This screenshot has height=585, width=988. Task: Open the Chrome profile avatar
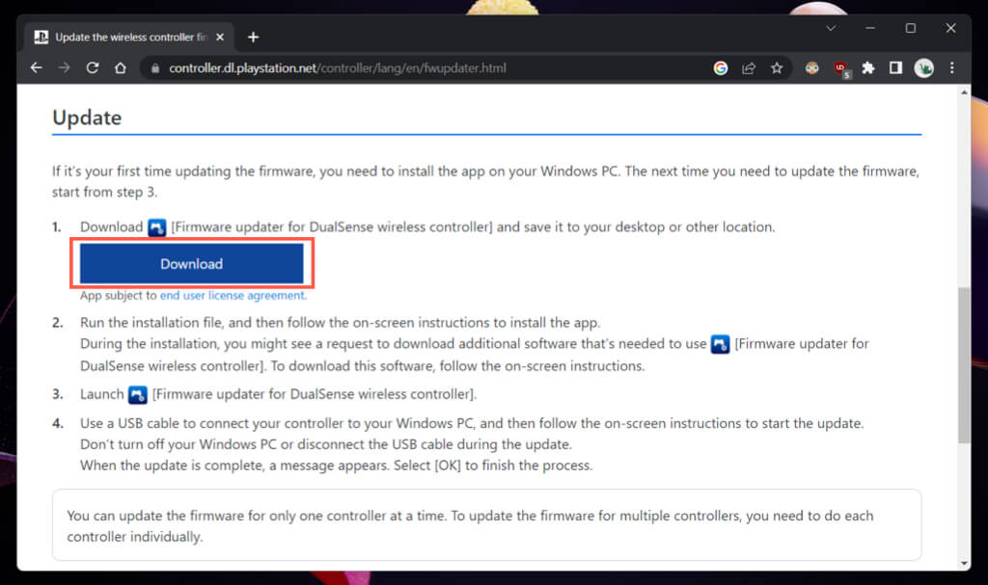pos(923,68)
